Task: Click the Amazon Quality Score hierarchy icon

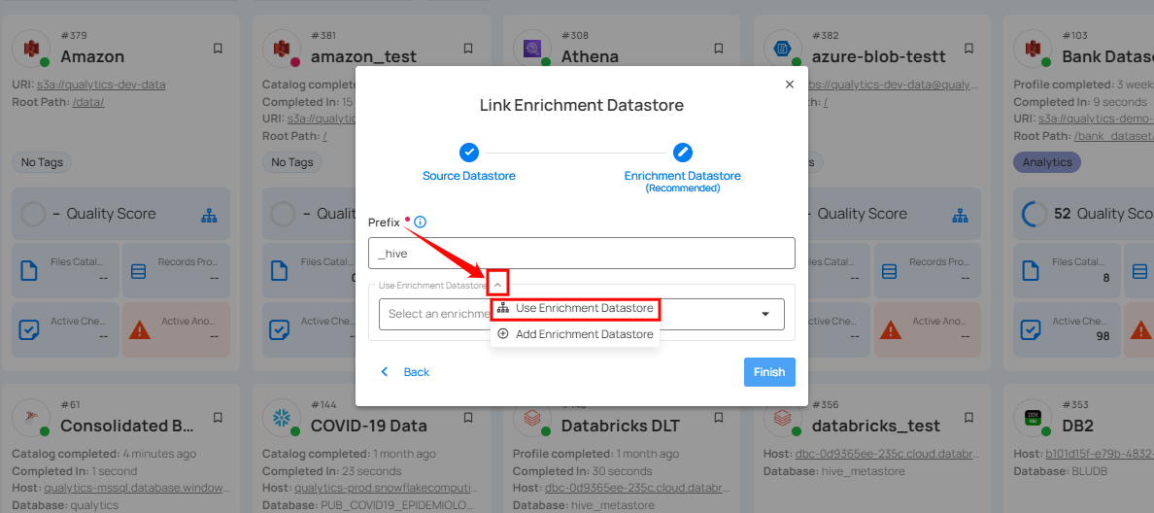Action: (x=209, y=215)
